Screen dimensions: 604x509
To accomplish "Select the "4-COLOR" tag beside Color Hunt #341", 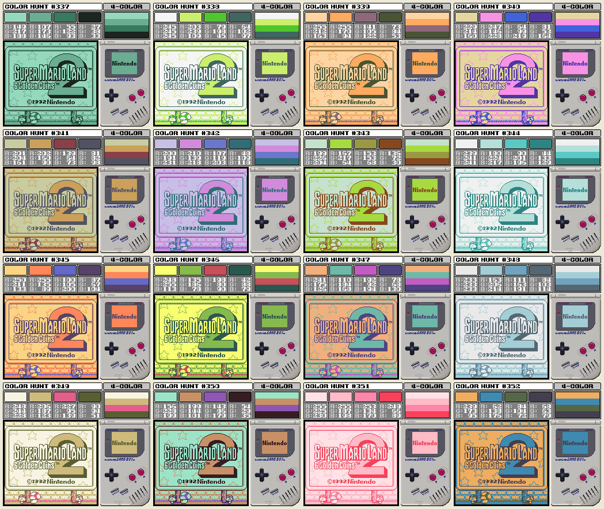I will [x=127, y=133].
